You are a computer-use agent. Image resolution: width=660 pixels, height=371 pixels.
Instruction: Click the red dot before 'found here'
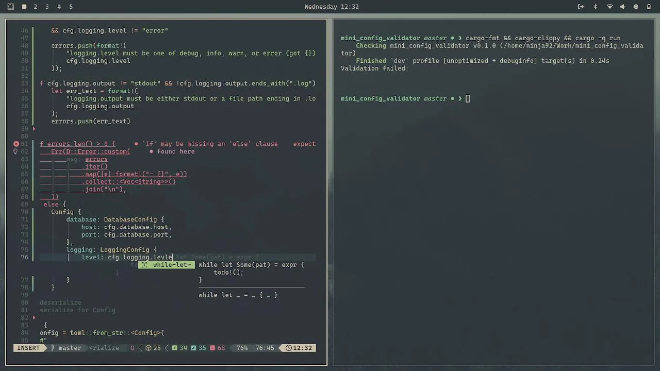tap(151, 151)
